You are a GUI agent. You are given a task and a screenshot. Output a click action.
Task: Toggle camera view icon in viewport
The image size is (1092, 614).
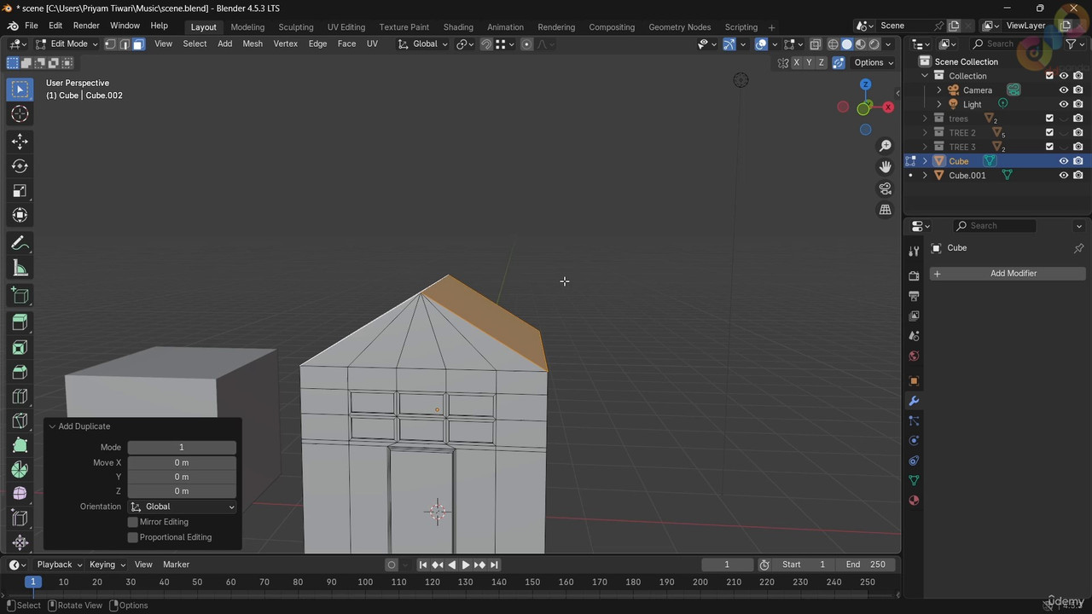[886, 188]
